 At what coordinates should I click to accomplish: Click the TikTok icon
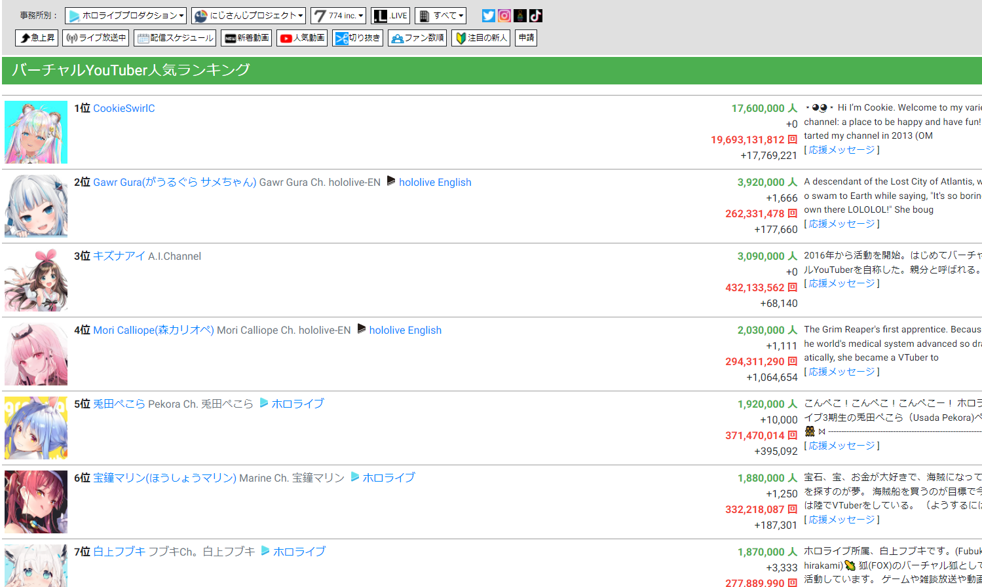point(536,16)
